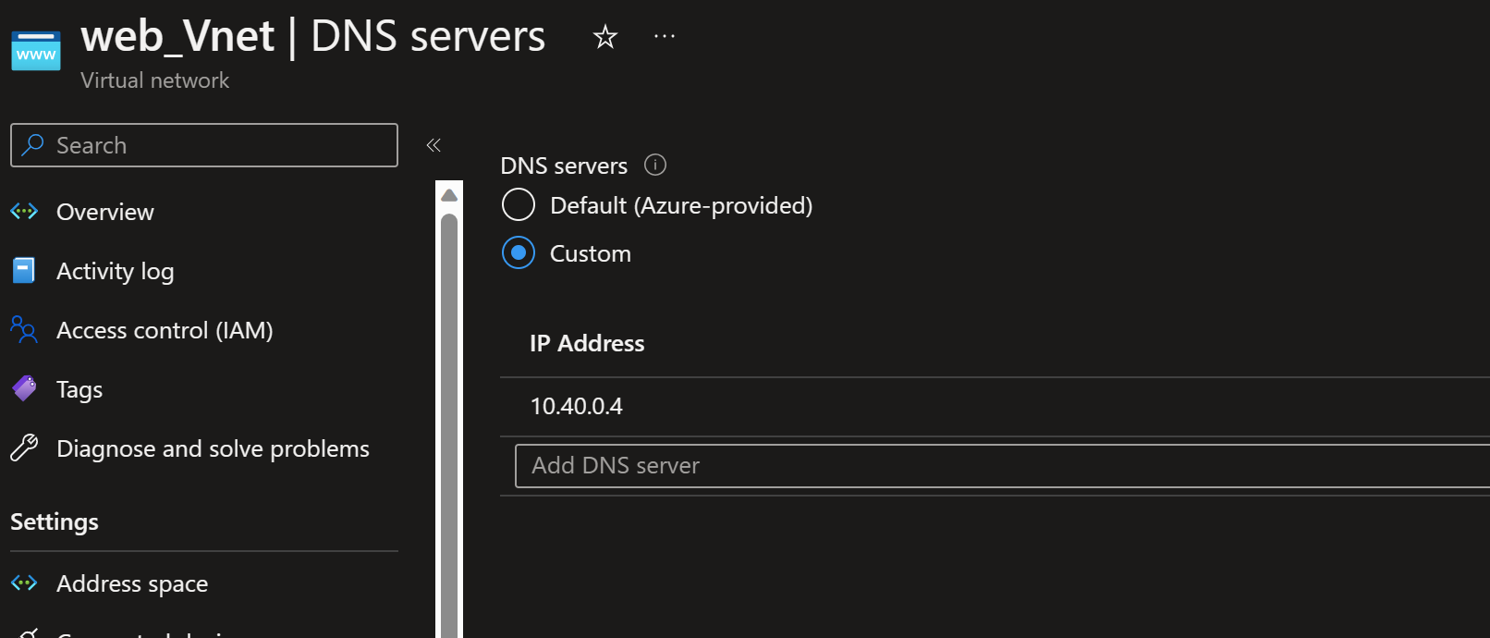Show DNS servers info tooltip icon
Screen dimensions: 1490x638
pos(655,165)
